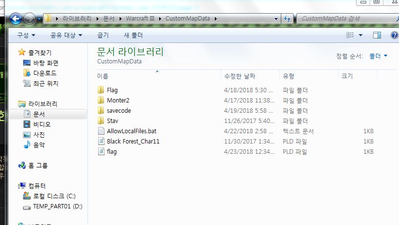The height and width of the screenshot is (225, 399).
Task: Click the 비디오 library film icon
Action: tap(27, 124)
